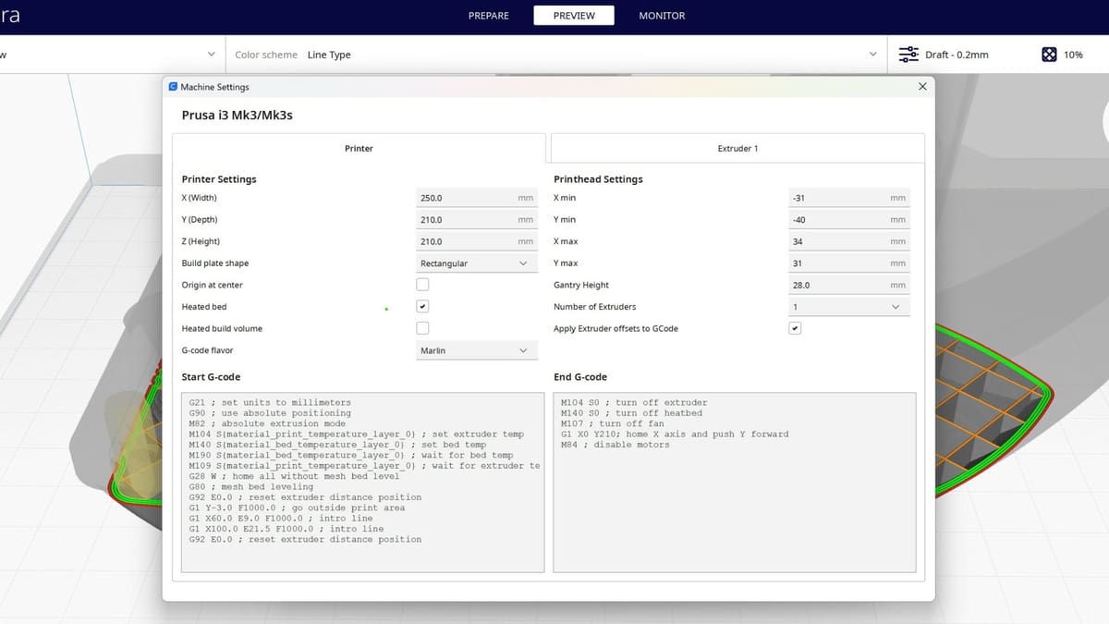
Task: Enable the Origin at center checkbox
Action: click(x=422, y=285)
